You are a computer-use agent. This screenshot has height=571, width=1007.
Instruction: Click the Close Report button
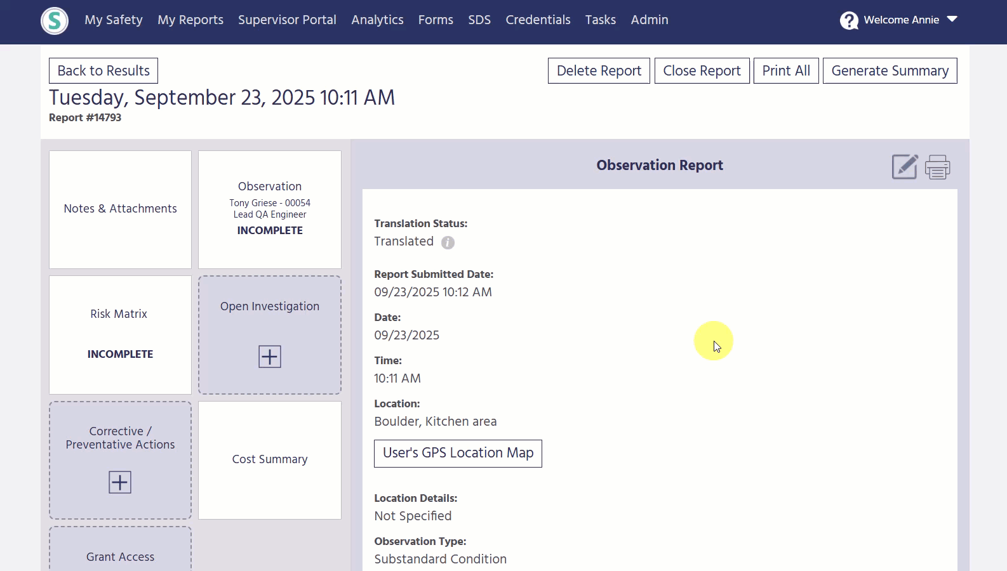702,70
